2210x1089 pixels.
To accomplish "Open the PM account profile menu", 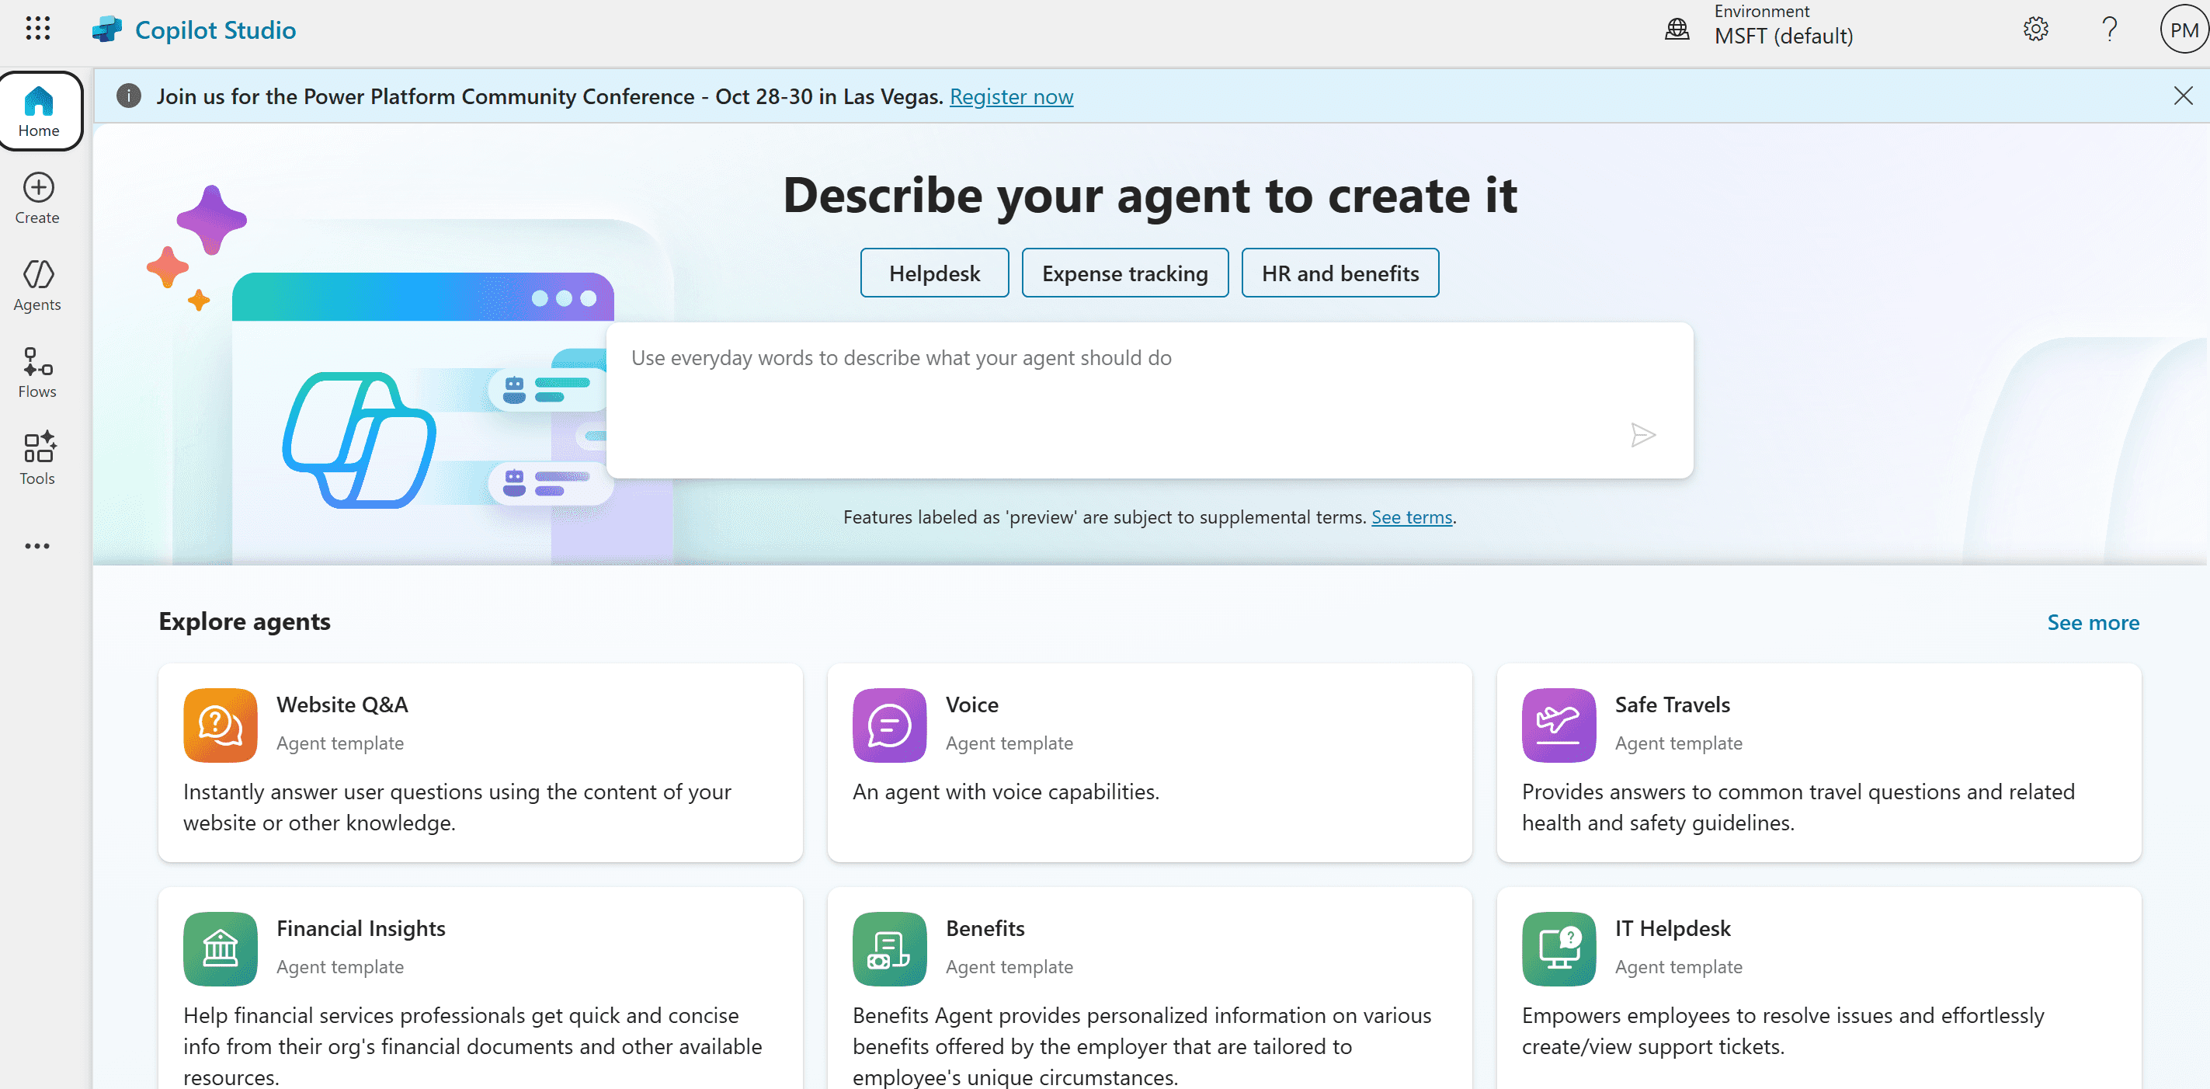I will [x=2183, y=30].
